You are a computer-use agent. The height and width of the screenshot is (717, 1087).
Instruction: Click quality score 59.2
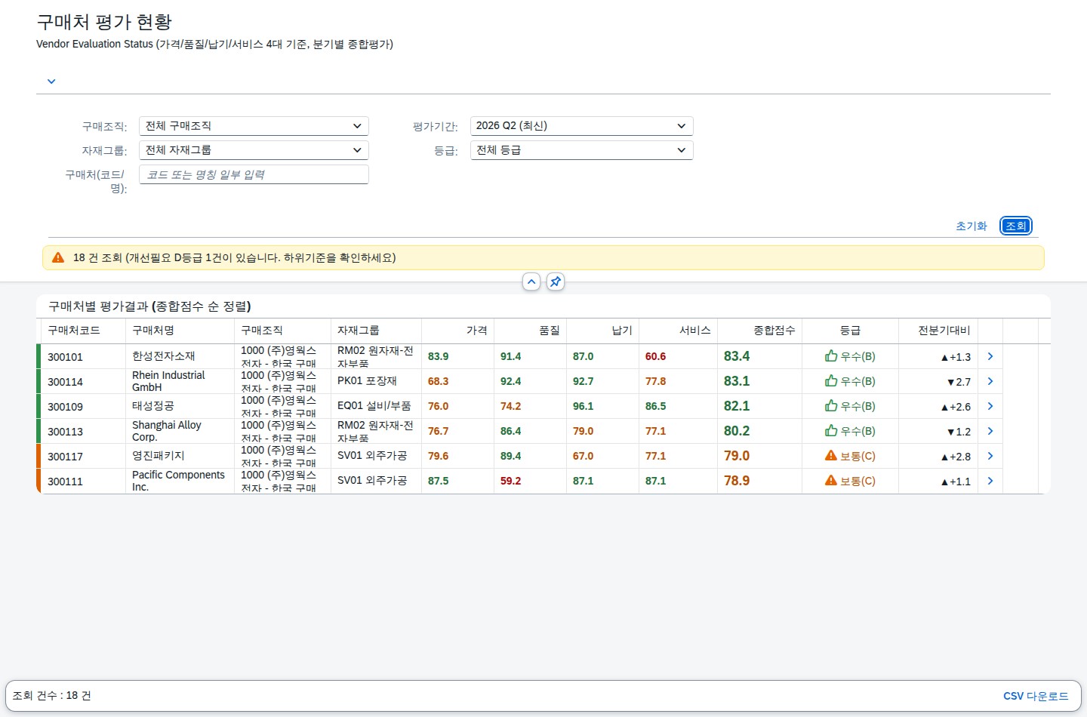pyautogui.click(x=510, y=481)
